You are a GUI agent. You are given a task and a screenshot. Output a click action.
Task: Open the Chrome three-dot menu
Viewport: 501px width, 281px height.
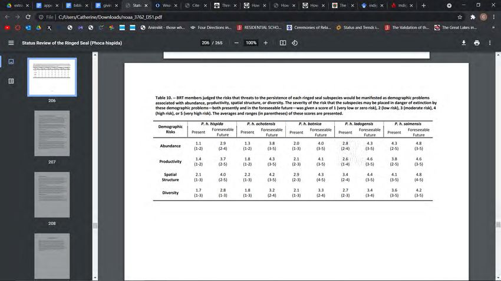point(494,17)
